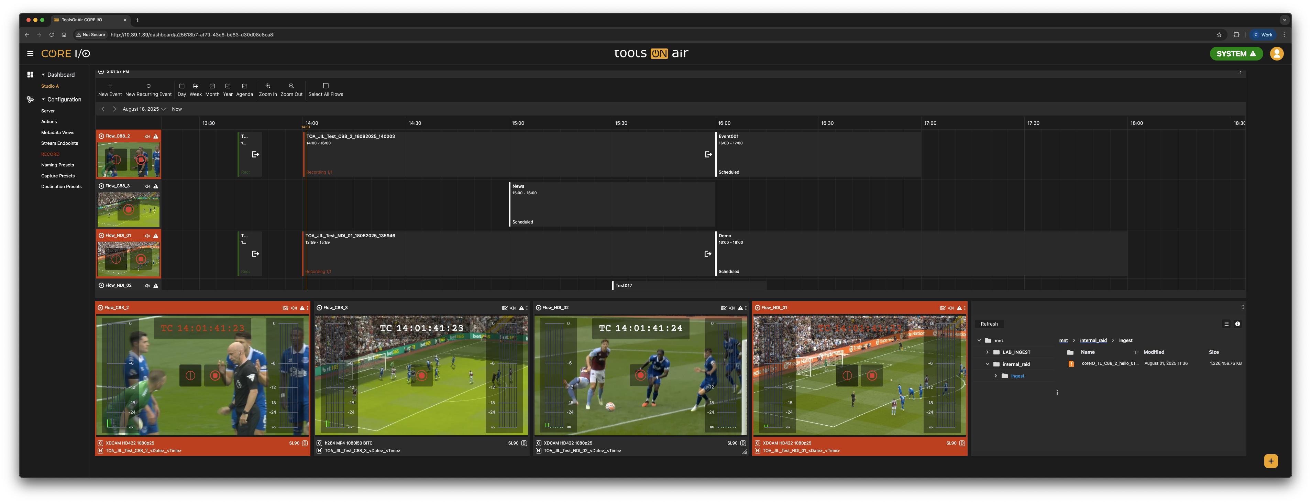Click the internal_raid breadcrumb link

point(1093,341)
